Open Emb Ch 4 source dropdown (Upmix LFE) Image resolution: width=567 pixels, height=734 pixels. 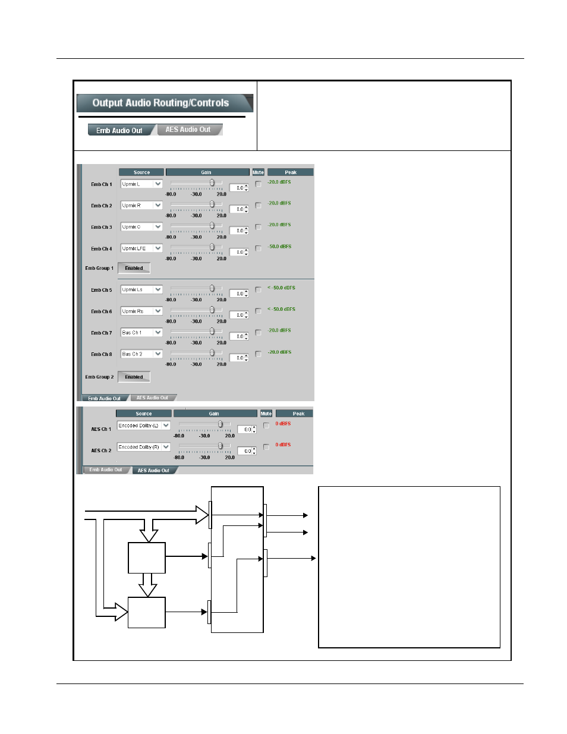tap(141, 248)
